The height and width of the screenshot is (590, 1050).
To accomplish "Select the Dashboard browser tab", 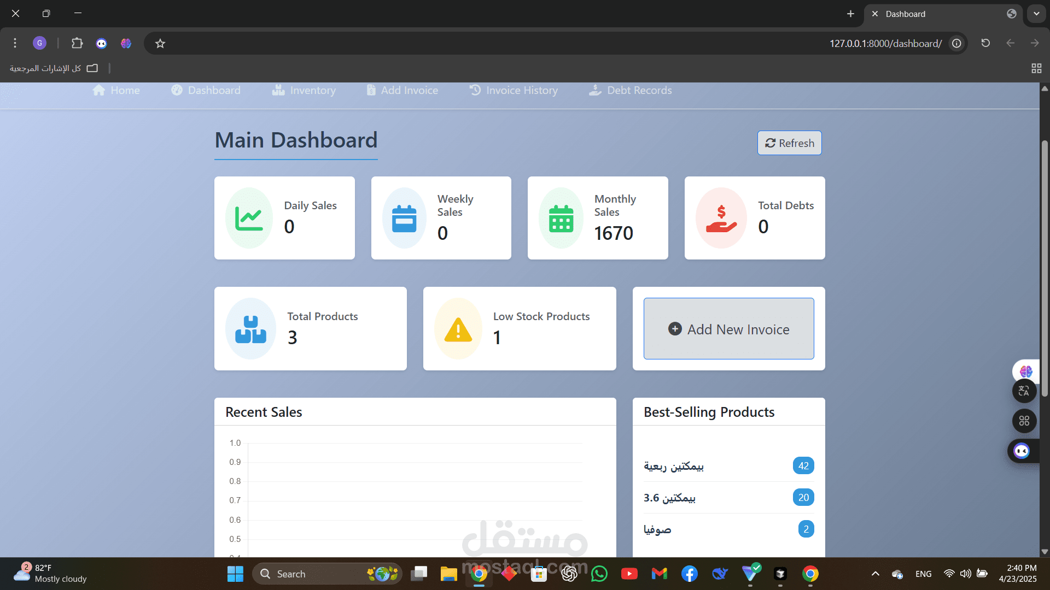I will pyautogui.click(x=943, y=14).
